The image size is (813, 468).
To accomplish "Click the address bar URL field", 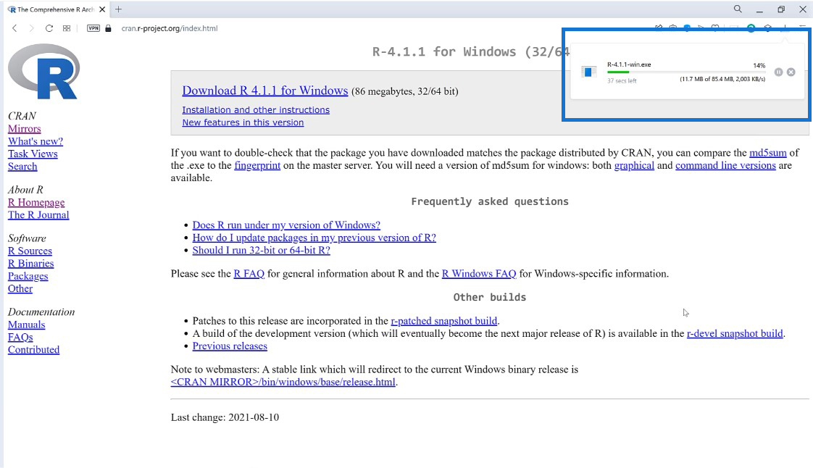I will [x=170, y=28].
